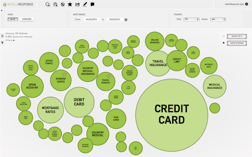Click the star favorites icon in toolbar
This screenshot has height=157, width=252.
click(70, 4)
